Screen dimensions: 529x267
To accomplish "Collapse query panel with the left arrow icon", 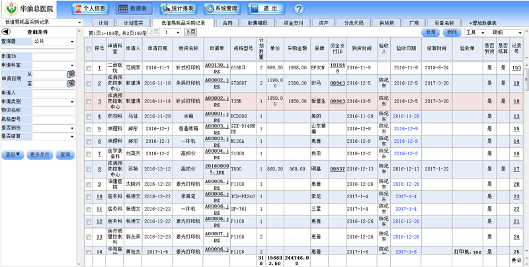I will coord(6,32).
